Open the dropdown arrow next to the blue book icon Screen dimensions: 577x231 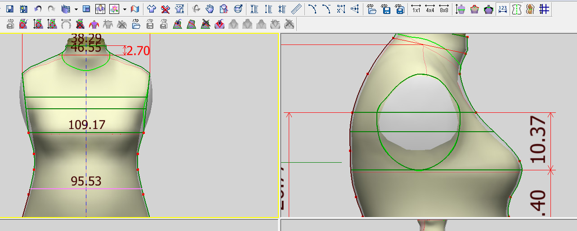[76, 9]
